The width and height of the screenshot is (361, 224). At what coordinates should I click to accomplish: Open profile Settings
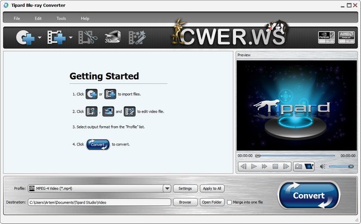point(185,188)
